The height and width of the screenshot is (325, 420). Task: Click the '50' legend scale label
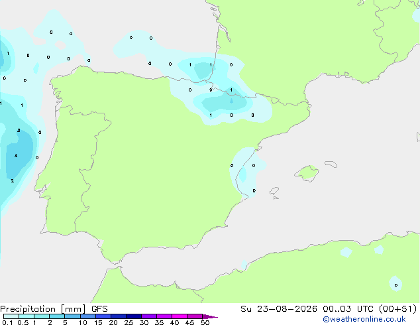[205, 322]
